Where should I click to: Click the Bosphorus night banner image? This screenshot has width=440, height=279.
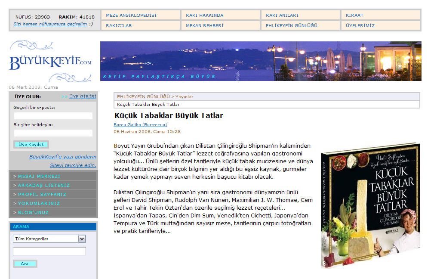pyautogui.click(x=260, y=61)
